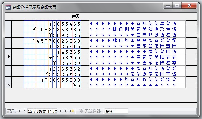This screenshot has width=202, height=119.
Task: Maximize the 金额分栏显示及金额大写 window
Action: 177,5
